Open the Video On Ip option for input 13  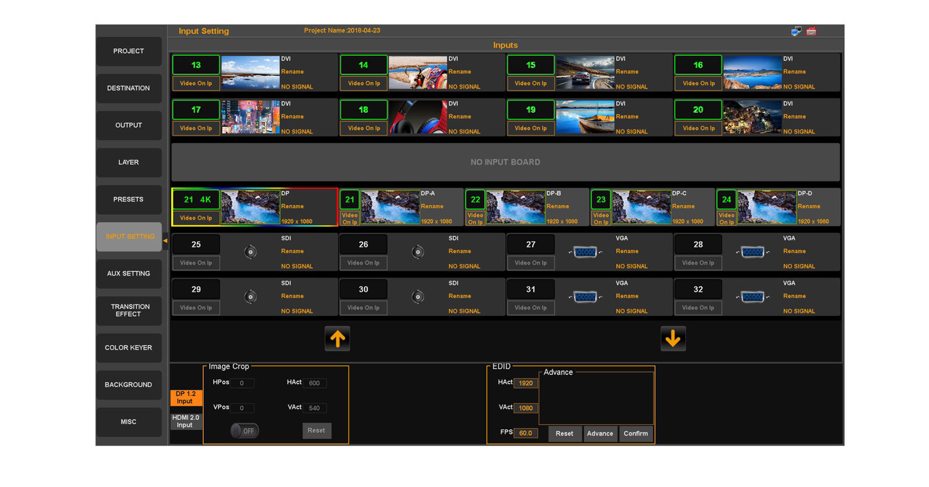[x=196, y=84]
